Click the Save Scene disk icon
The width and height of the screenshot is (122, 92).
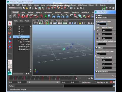pos(30,8)
